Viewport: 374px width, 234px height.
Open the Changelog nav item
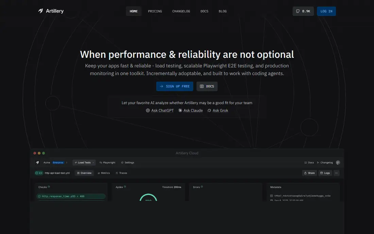tap(181, 11)
